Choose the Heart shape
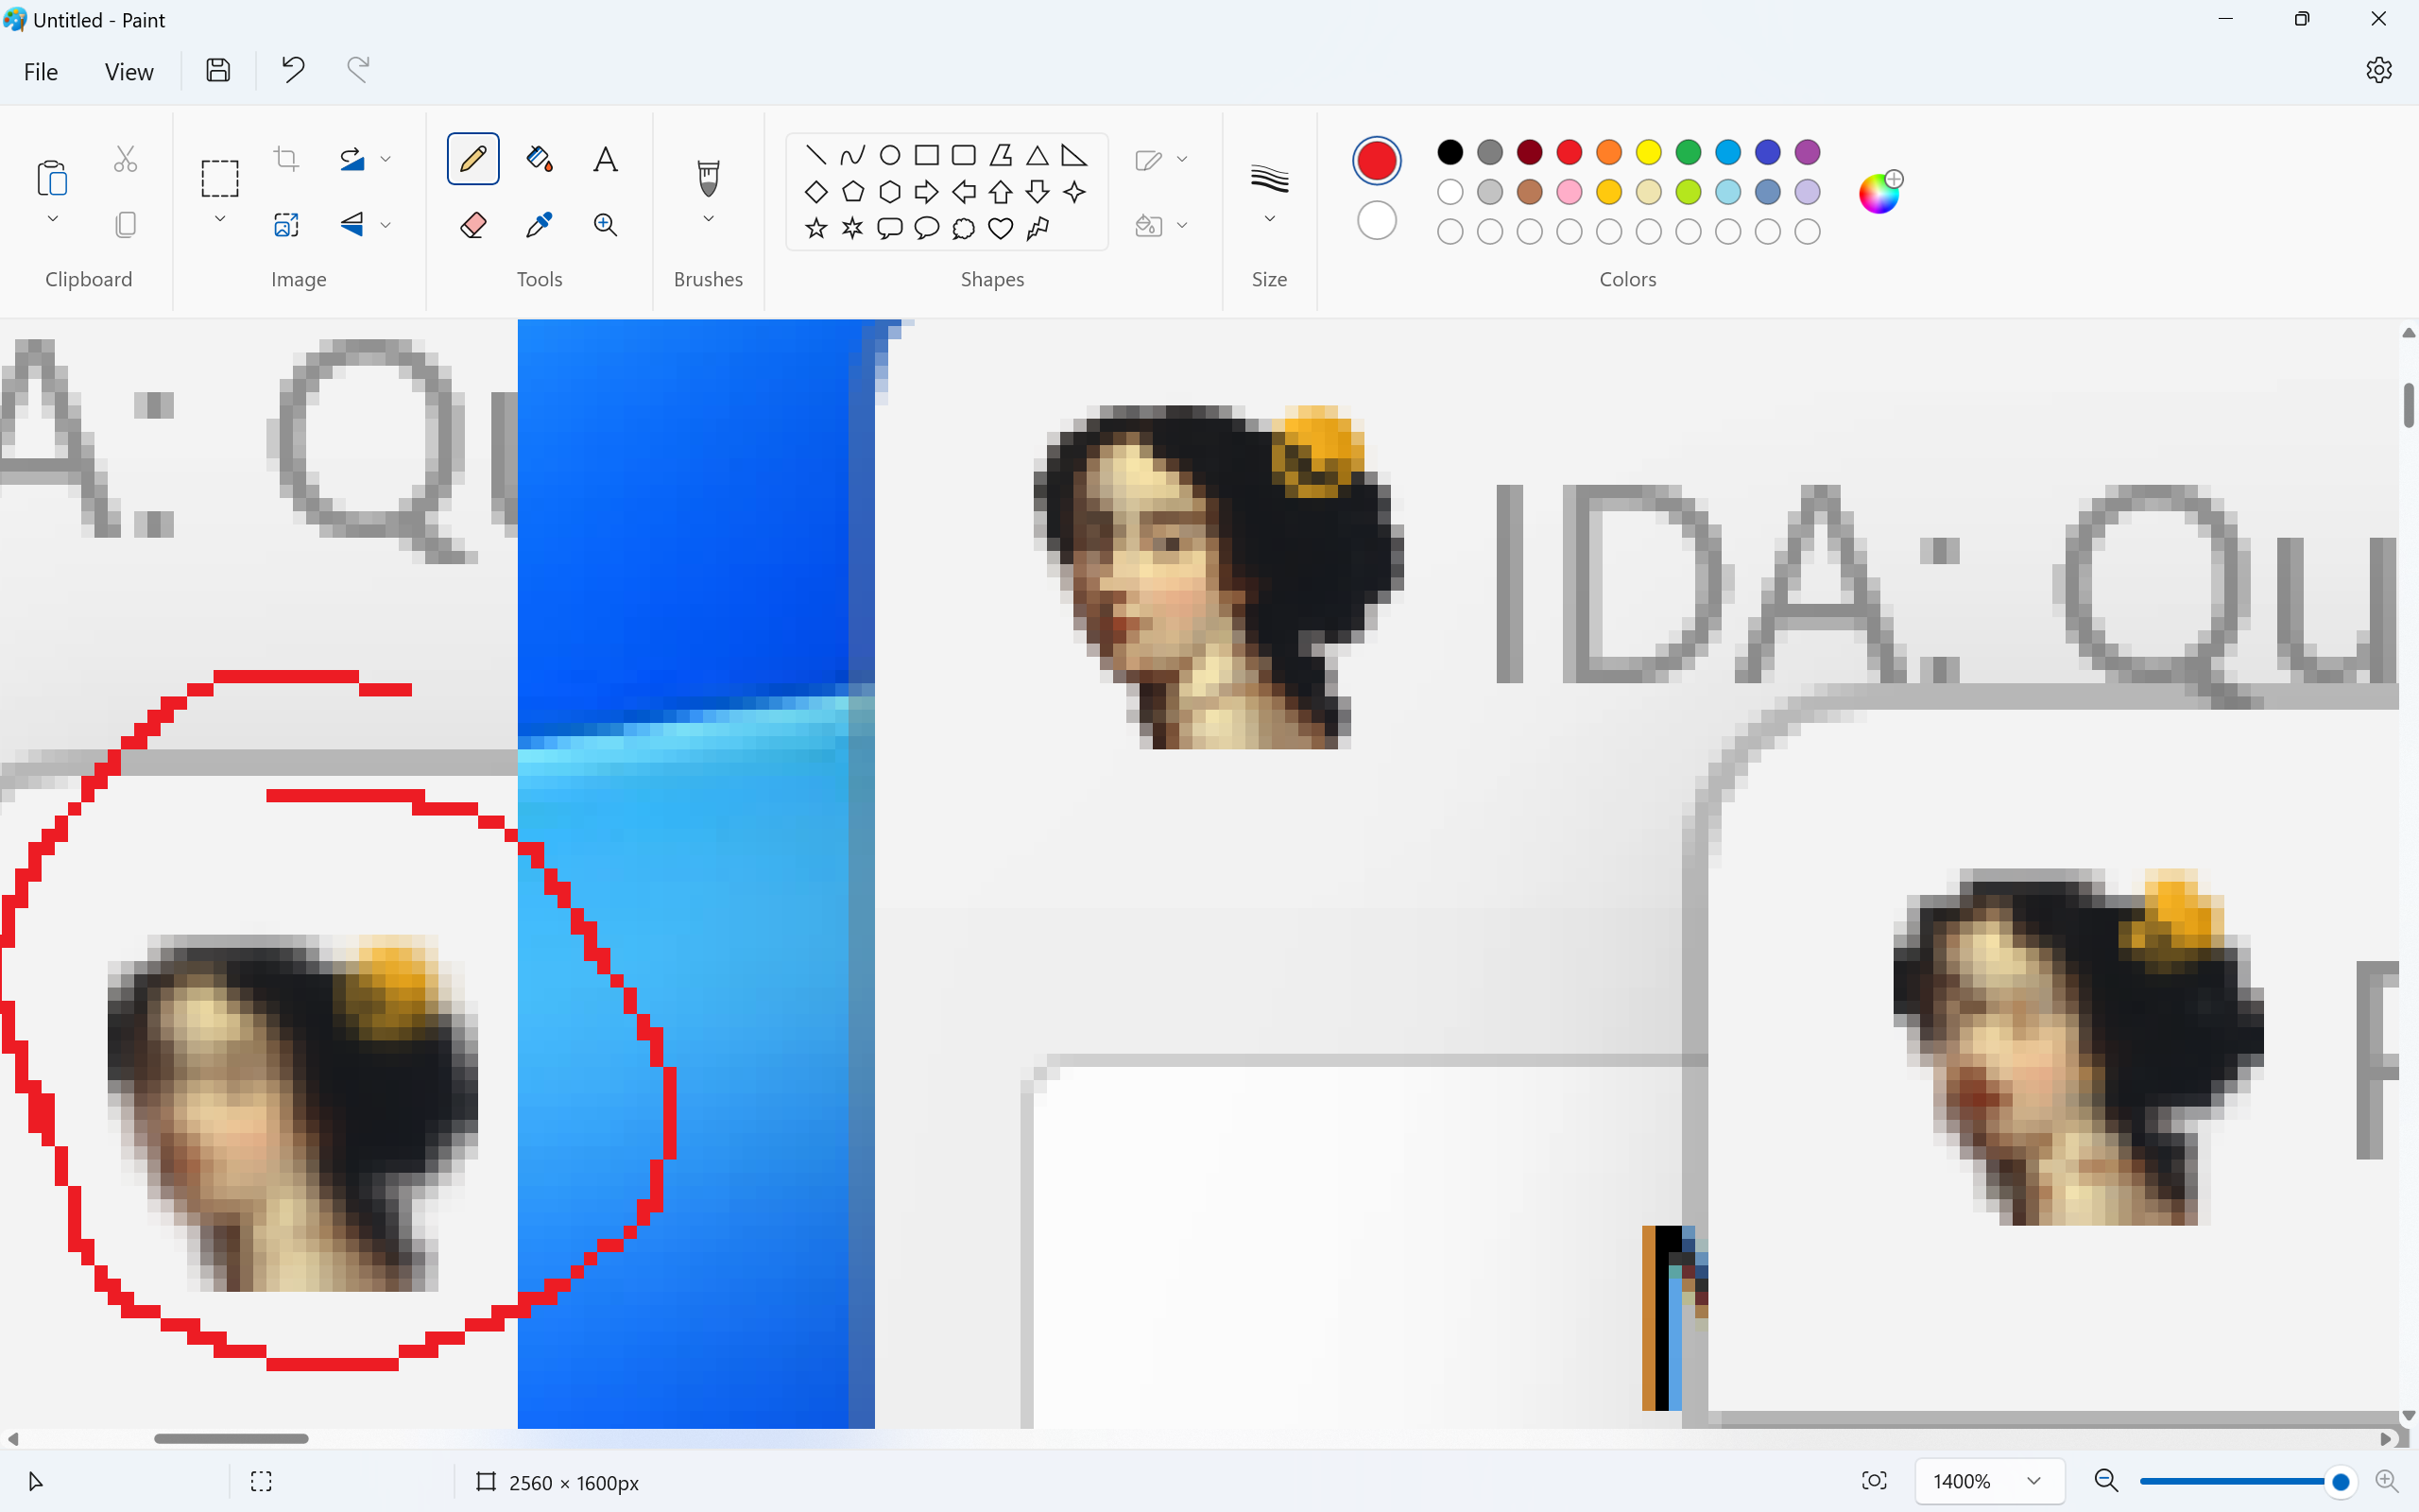 click(1001, 229)
